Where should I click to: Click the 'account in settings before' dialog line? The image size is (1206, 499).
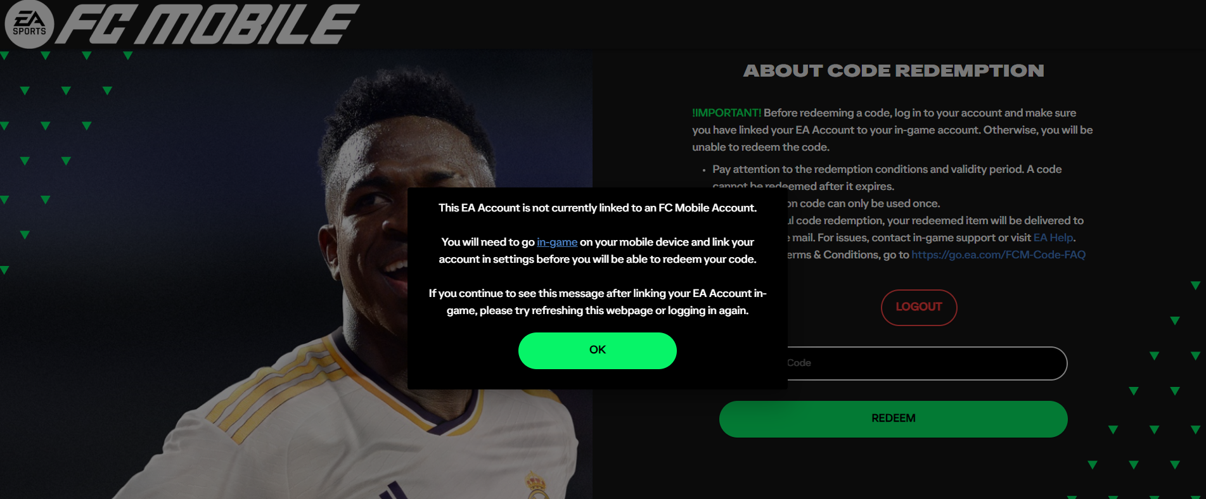coord(597,259)
